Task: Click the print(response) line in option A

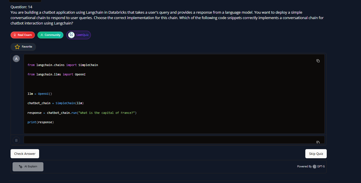Action: pos(41,122)
